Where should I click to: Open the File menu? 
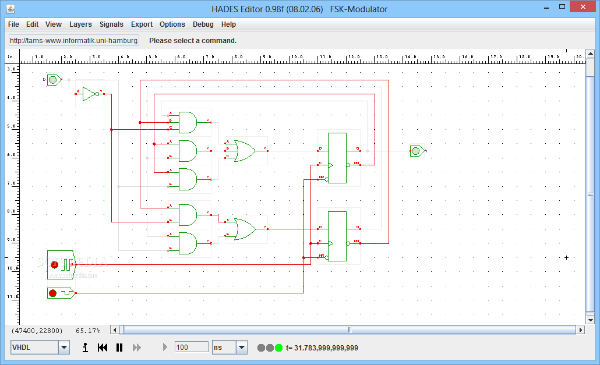pyautogui.click(x=13, y=24)
